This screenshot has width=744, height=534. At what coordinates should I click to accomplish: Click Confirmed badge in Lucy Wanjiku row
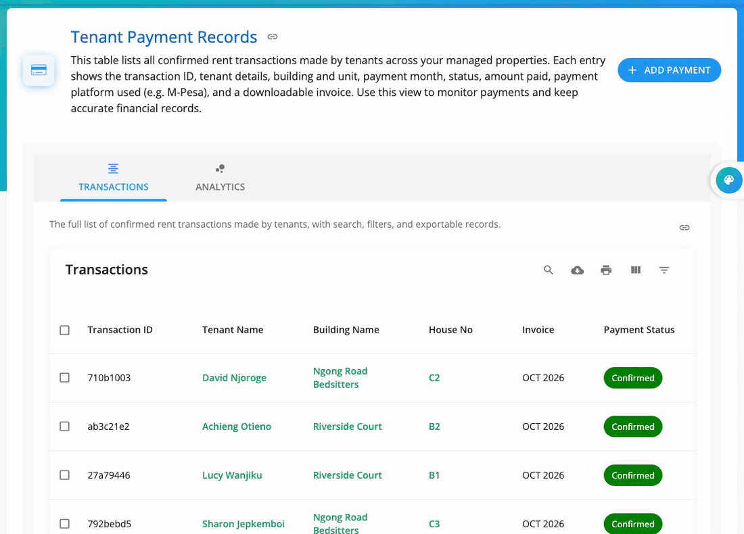pyautogui.click(x=633, y=475)
